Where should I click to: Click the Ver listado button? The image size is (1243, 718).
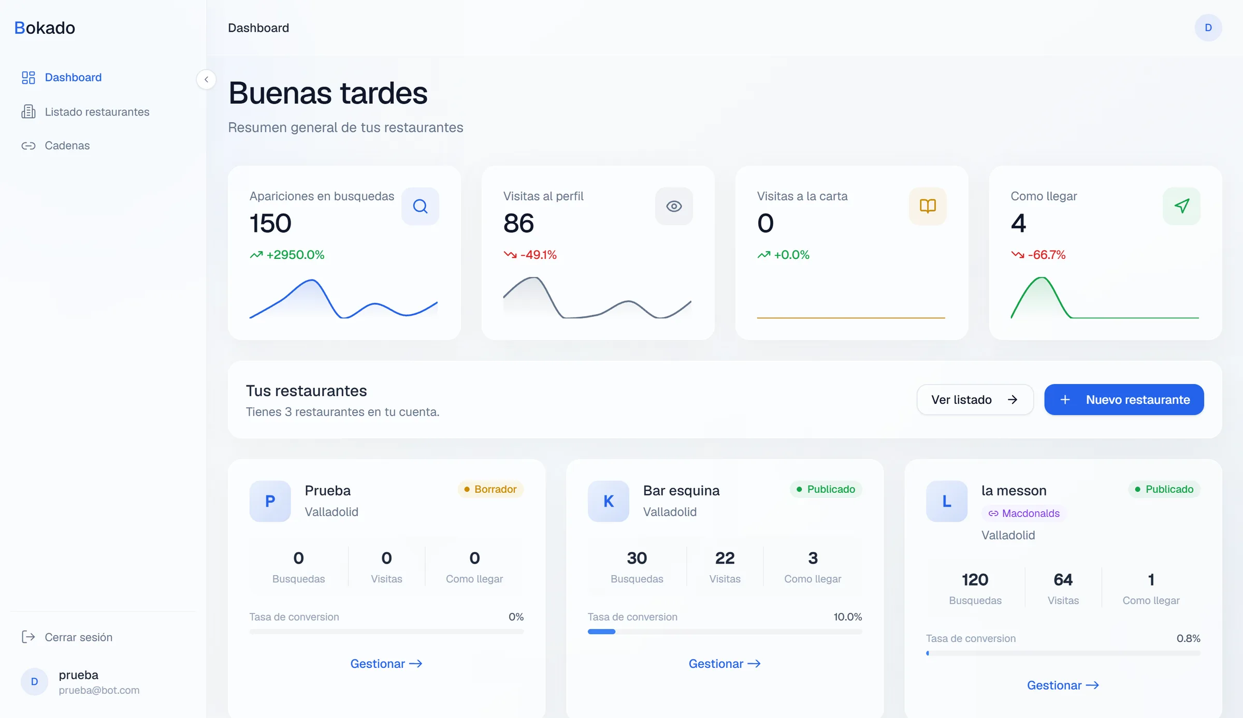(975, 400)
